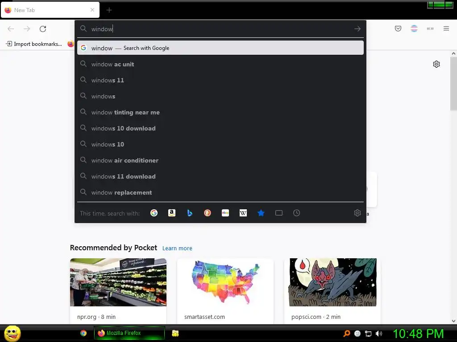457x342 pixels.
Task: Open Save to Pocket button
Action: [x=398, y=28]
